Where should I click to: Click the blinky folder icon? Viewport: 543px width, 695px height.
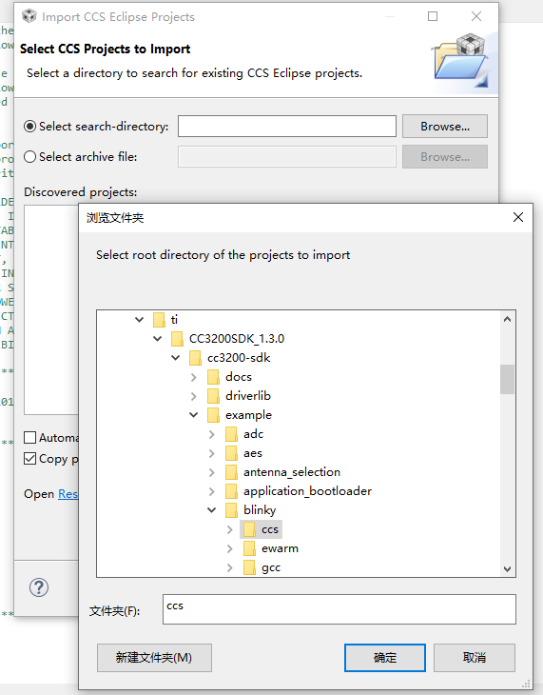(232, 510)
